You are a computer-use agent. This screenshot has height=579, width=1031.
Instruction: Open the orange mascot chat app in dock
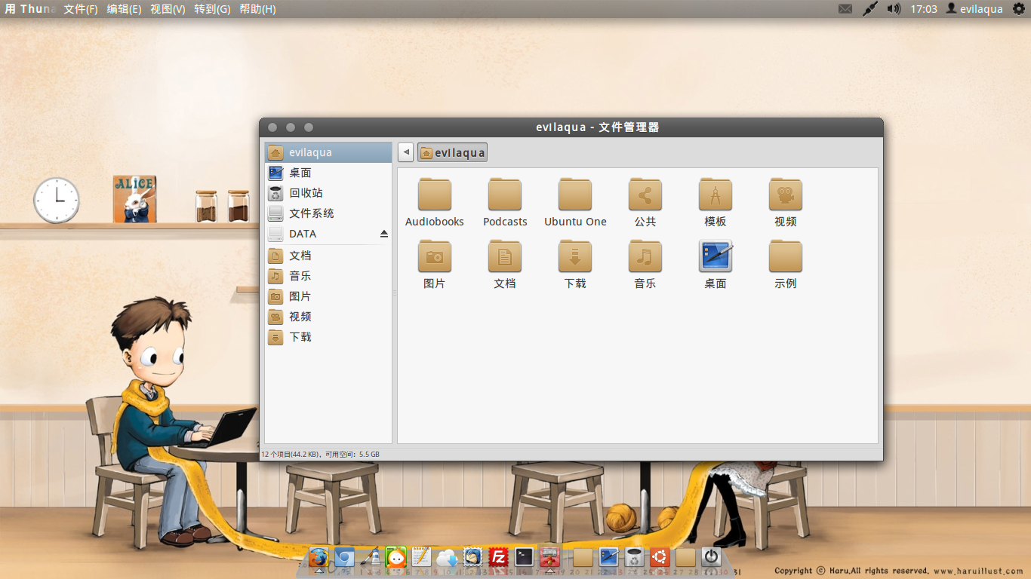coord(396,558)
